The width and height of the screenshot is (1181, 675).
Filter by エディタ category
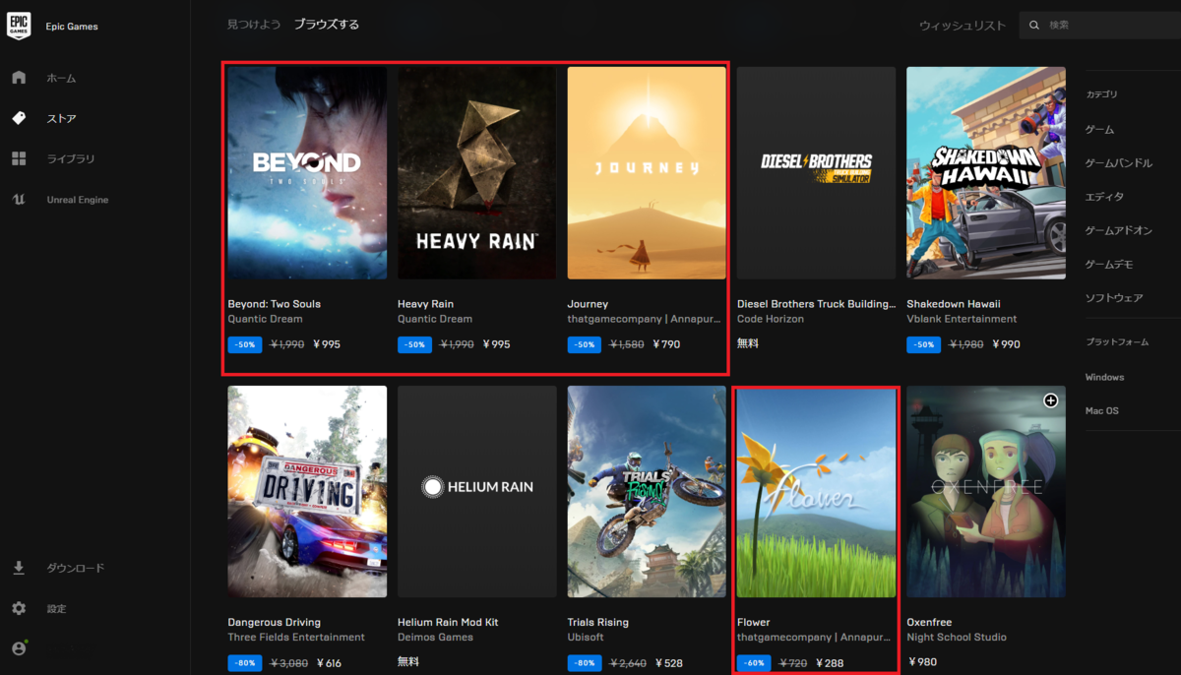click(x=1104, y=196)
